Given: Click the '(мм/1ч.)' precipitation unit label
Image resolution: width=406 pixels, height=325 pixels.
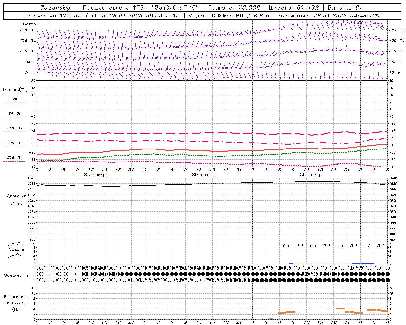Looking at the screenshot, I should (16, 255).
